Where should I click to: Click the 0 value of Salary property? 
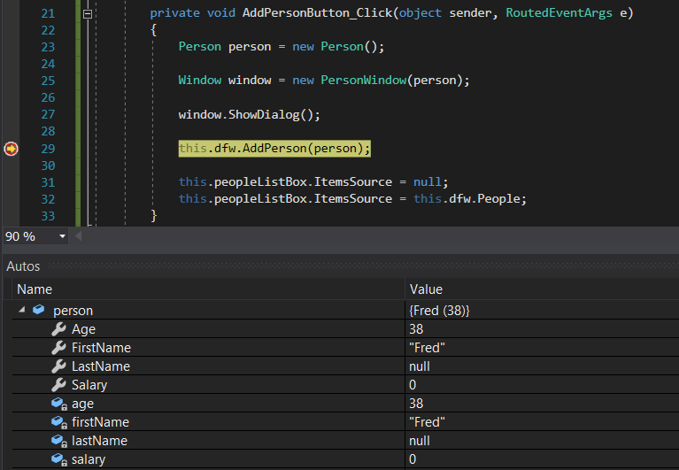[413, 385]
